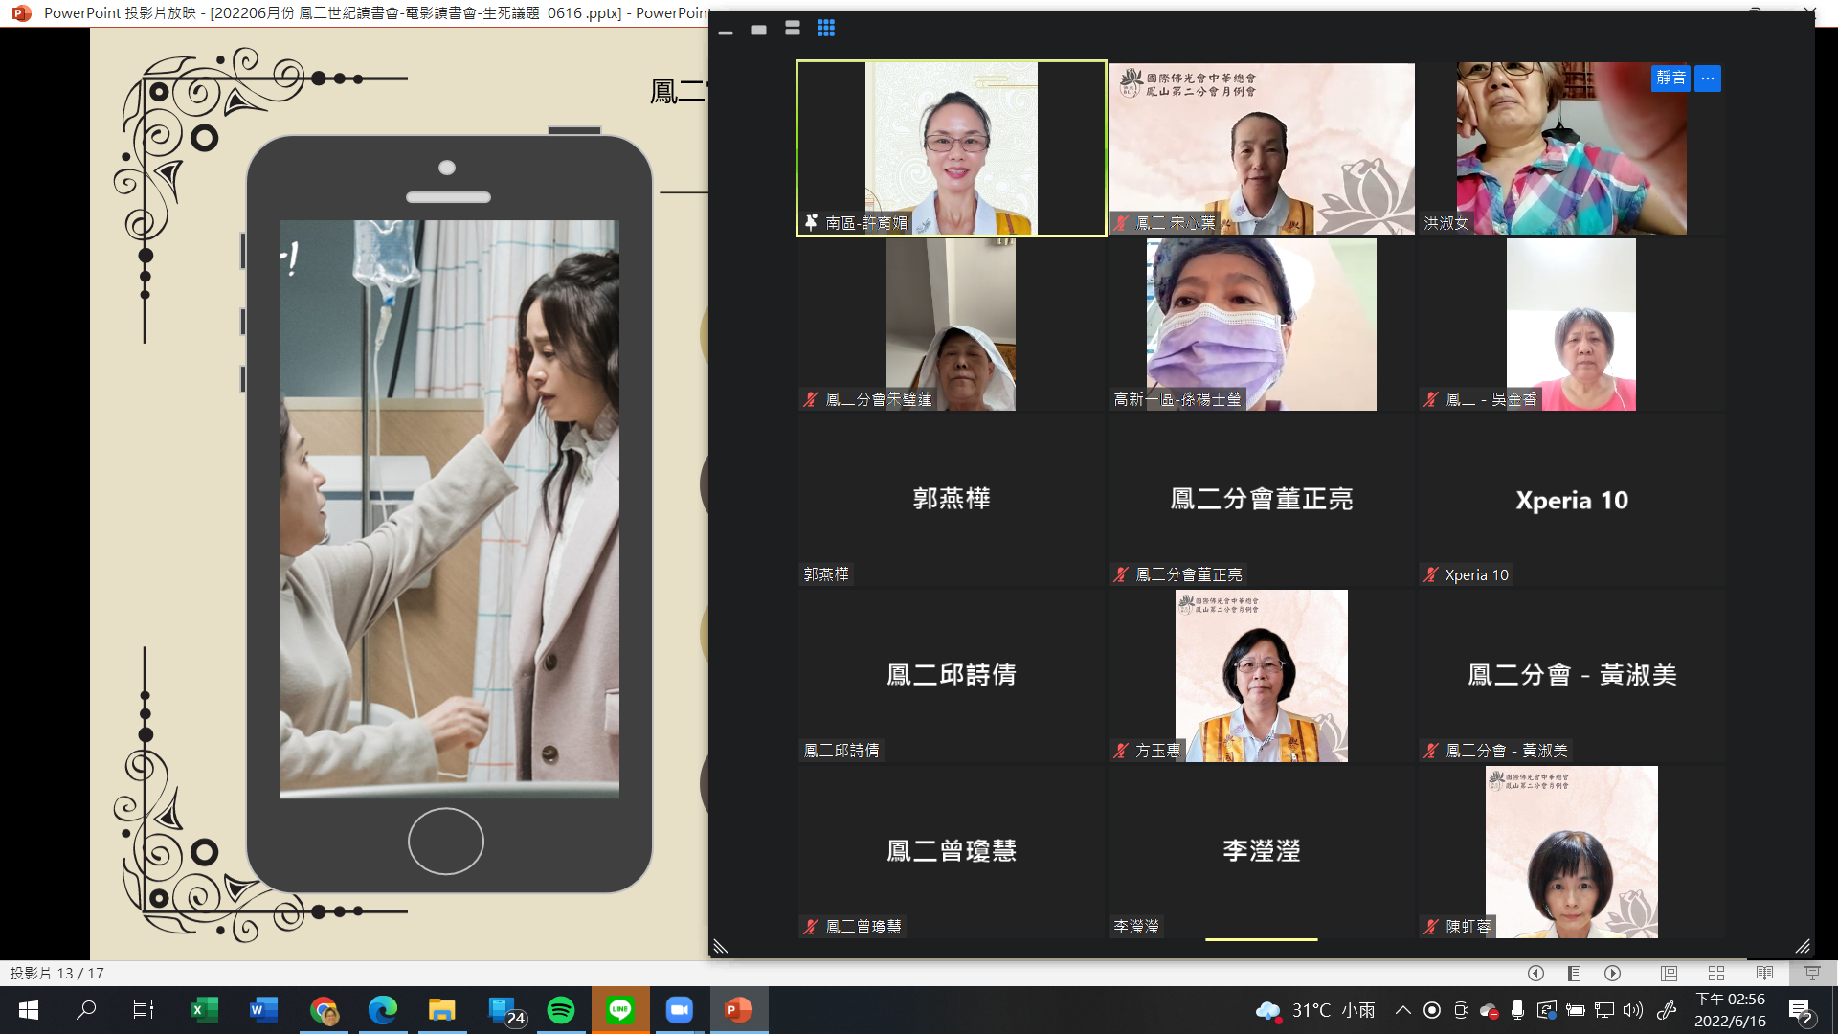This screenshot has width=1838, height=1034.
Task: Show Zoom active speaker only view
Action: 759,30
